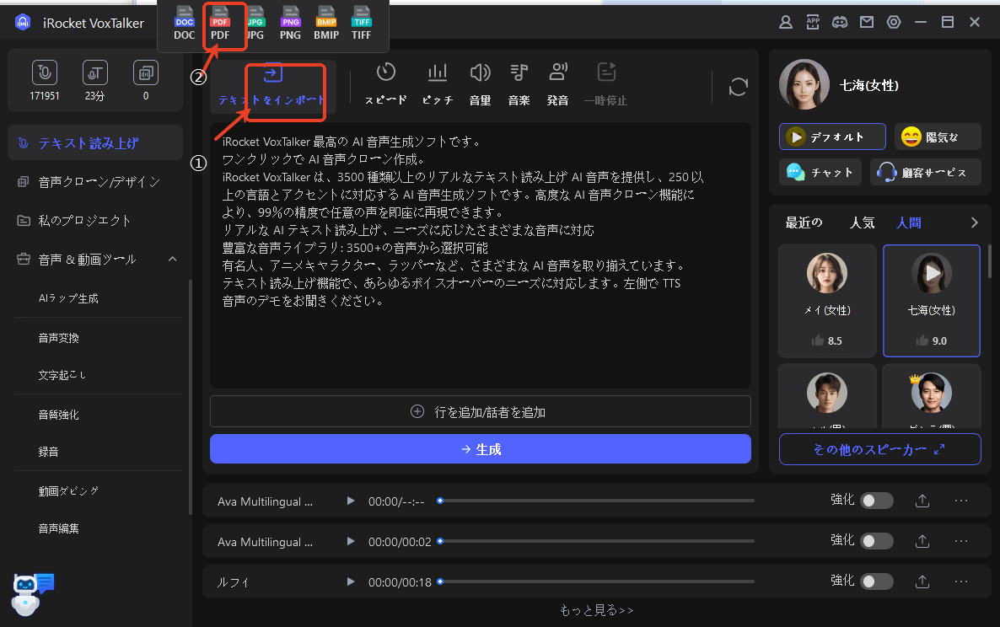Open the 音量 volume setting
Viewport: 1000px width, 627px height.
point(480,84)
